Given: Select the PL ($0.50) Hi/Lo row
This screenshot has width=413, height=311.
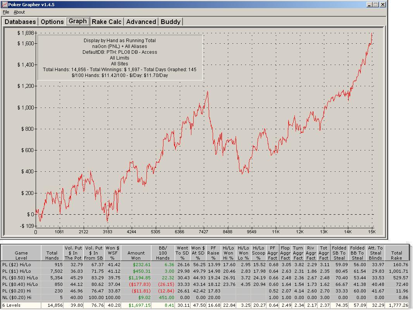Looking at the screenshot, I should 205,278.
